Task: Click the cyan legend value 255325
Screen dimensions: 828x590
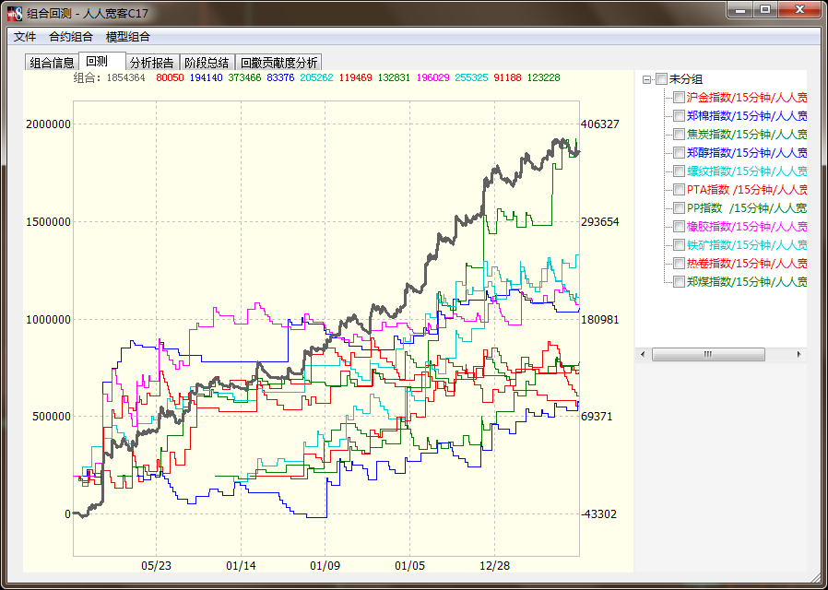Action: point(471,77)
